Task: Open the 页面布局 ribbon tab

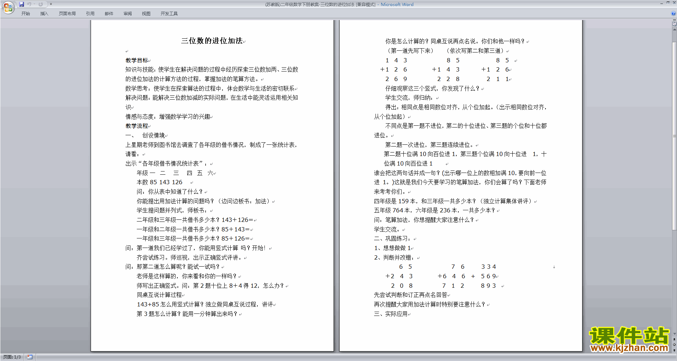Action: (67, 14)
